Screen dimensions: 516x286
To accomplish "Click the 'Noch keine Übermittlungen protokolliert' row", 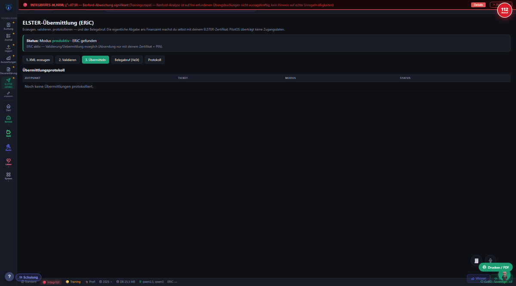I will 266,86.
